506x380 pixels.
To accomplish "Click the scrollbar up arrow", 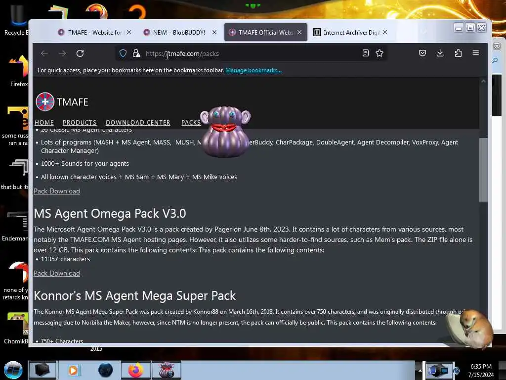I will [x=483, y=82].
